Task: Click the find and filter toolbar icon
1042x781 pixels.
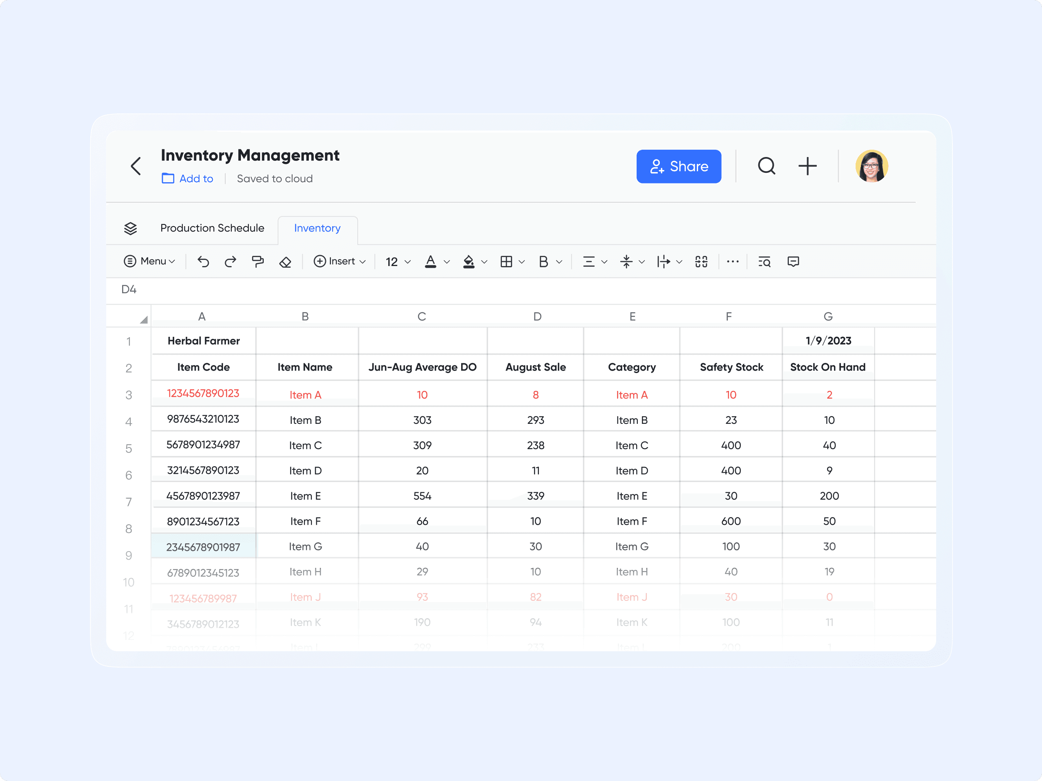Action: tap(764, 262)
